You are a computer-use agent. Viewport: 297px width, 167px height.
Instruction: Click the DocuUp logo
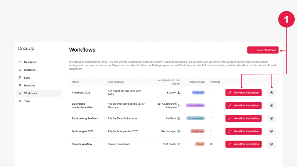[x=26, y=48]
